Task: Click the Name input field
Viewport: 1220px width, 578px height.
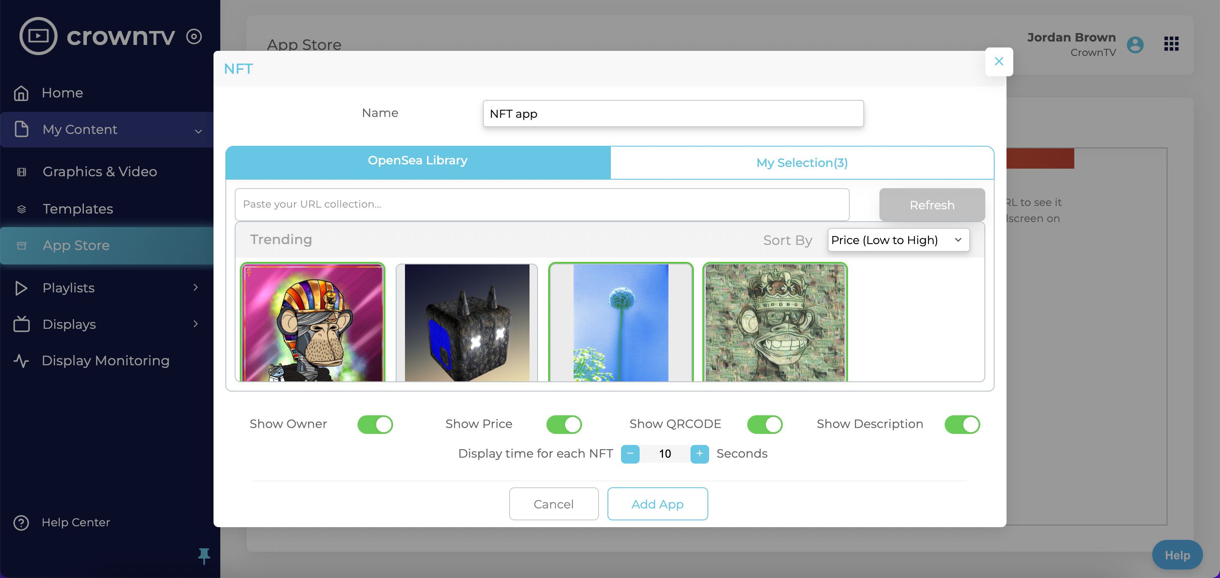Action: [673, 114]
